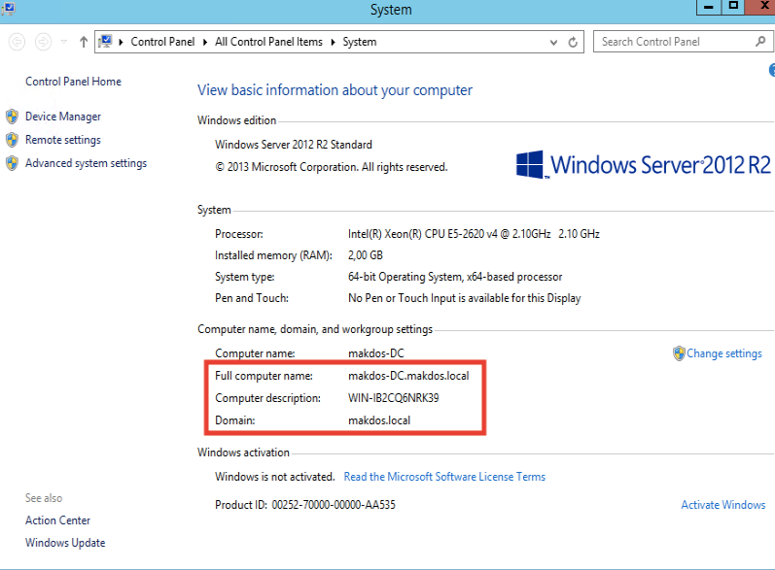Click shield icon beside Change settings
Viewport: 775px width, 570px height.
679,353
